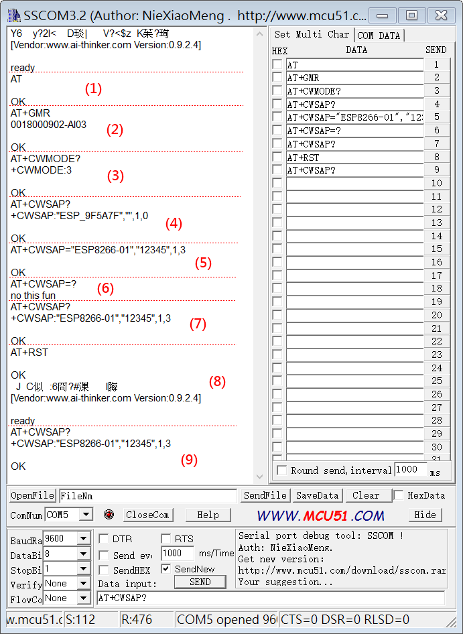Uncheck the SendNew checkbox
The image size is (463, 634).
(166, 569)
